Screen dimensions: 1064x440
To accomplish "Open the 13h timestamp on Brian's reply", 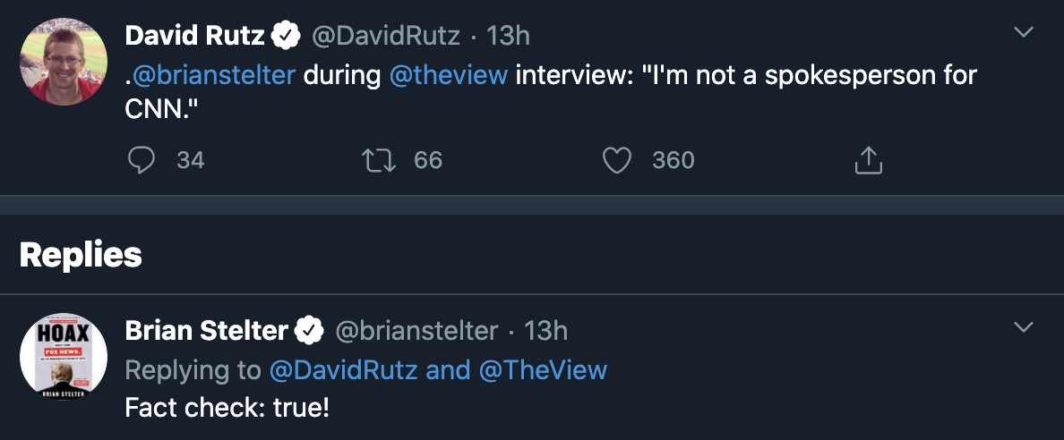I will point(546,331).
